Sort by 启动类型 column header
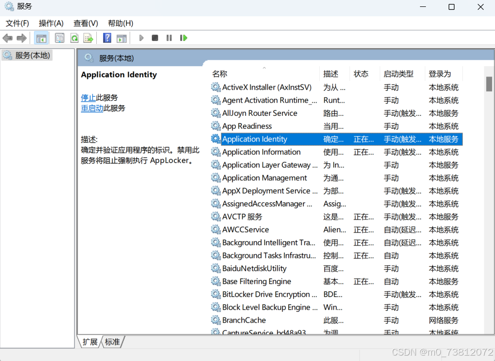Viewport: 495px width, 361px height. (398, 74)
